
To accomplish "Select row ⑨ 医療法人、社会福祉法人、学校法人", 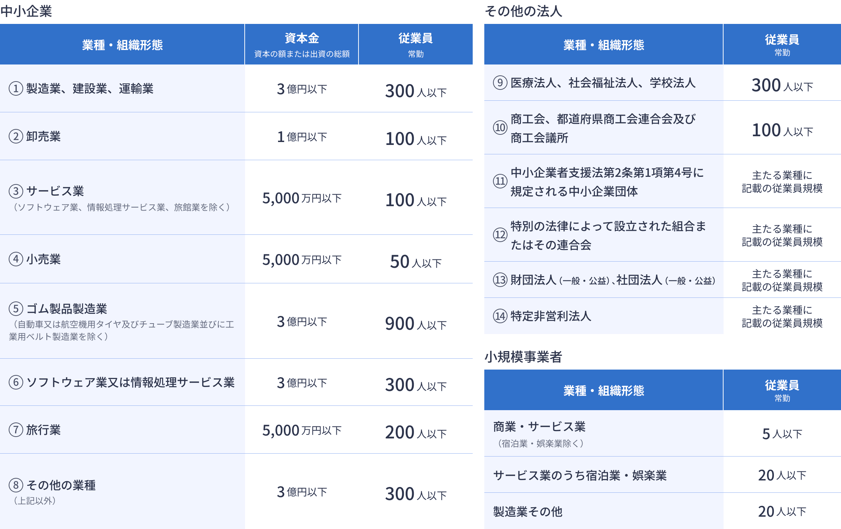I will click(x=594, y=83).
